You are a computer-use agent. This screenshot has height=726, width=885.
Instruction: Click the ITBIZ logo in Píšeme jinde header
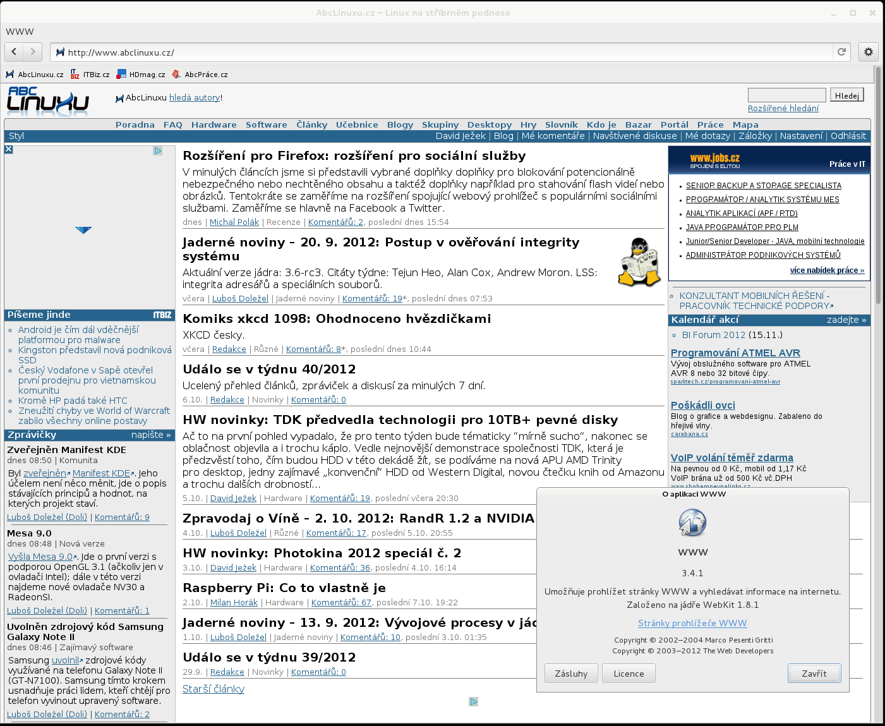coord(162,315)
